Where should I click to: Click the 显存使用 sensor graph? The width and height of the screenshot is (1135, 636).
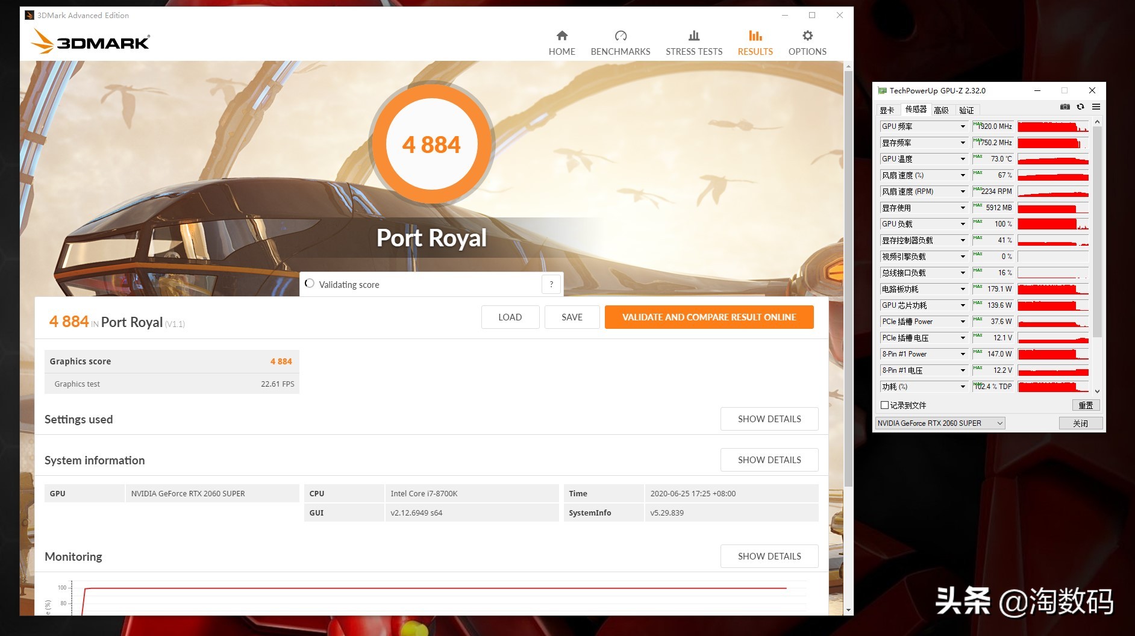pyautogui.click(x=1053, y=208)
